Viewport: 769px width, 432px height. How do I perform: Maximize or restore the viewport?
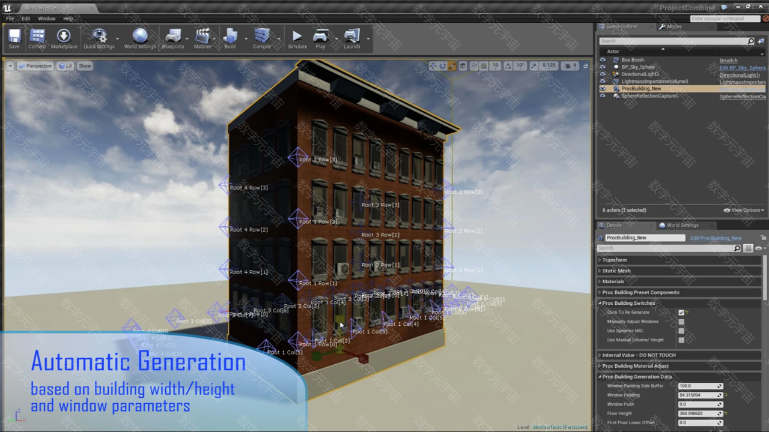(586, 66)
